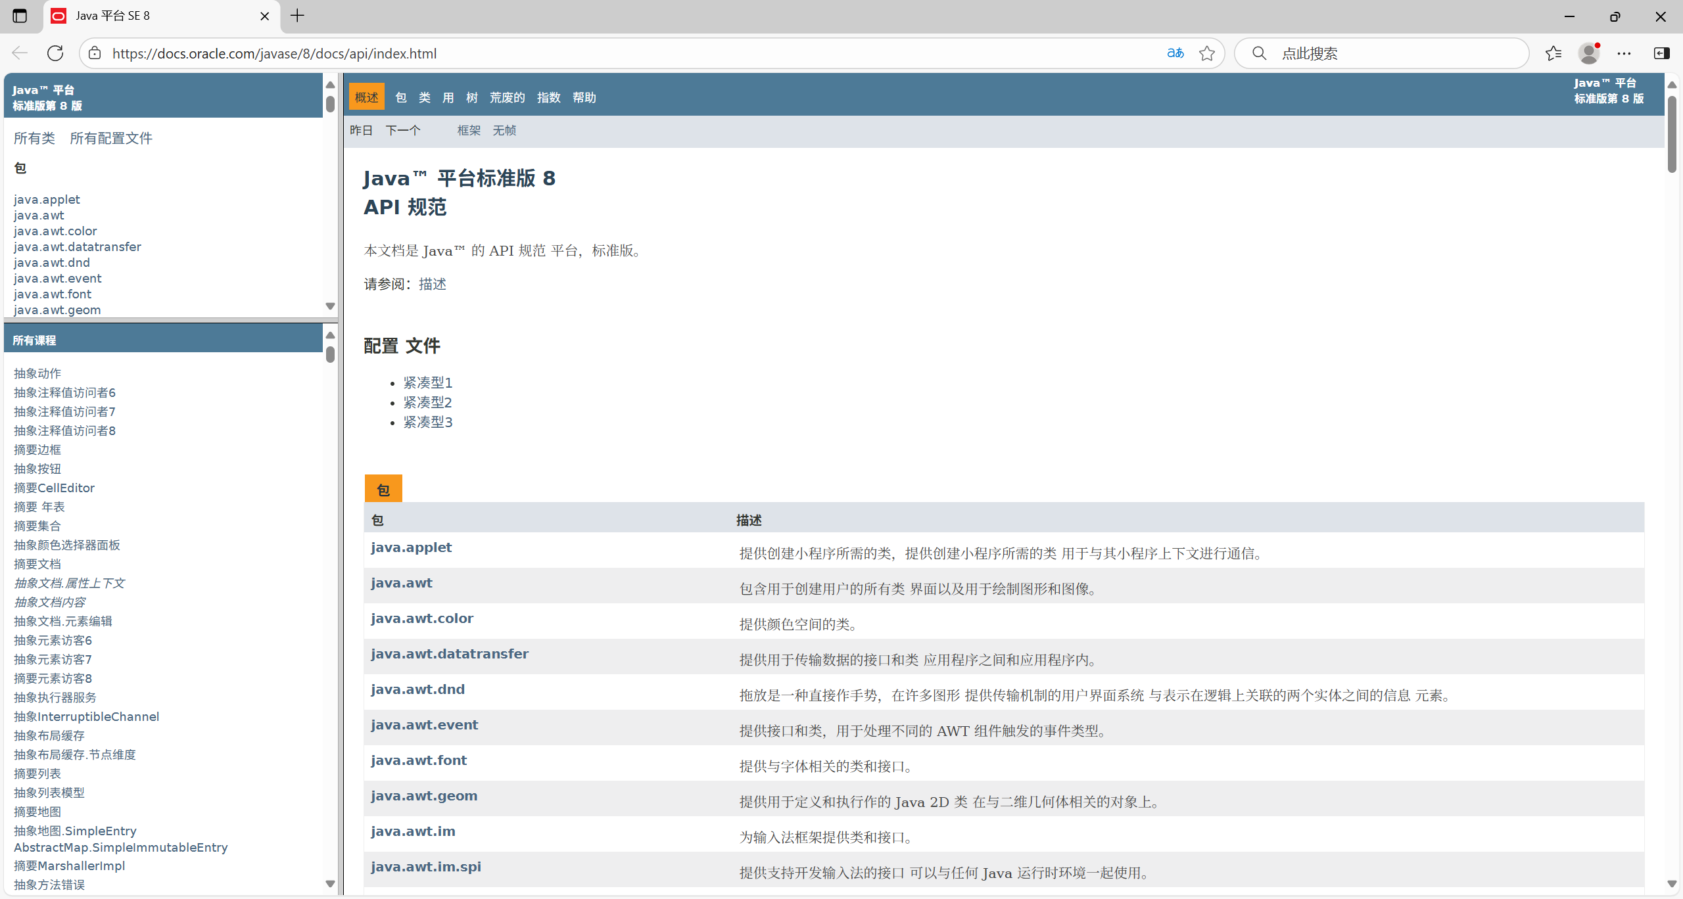Click class list scrollbar down arrow
The width and height of the screenshot is (1683, 899).
330,885
